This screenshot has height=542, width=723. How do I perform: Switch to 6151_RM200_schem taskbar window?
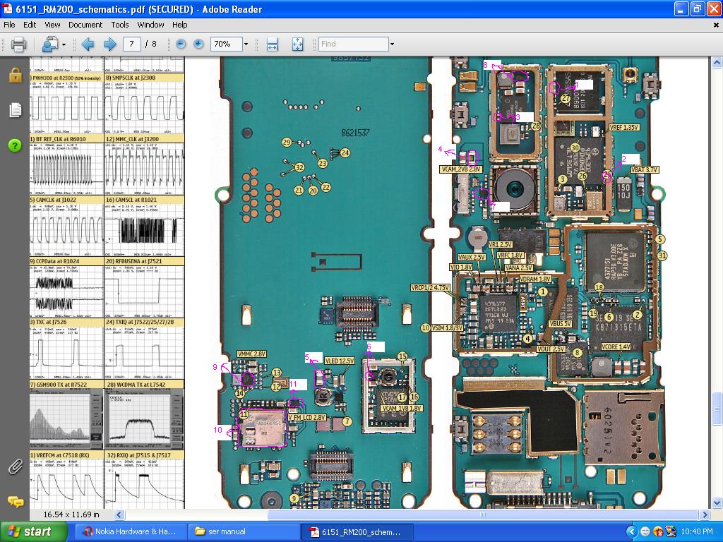pos(357,532)
